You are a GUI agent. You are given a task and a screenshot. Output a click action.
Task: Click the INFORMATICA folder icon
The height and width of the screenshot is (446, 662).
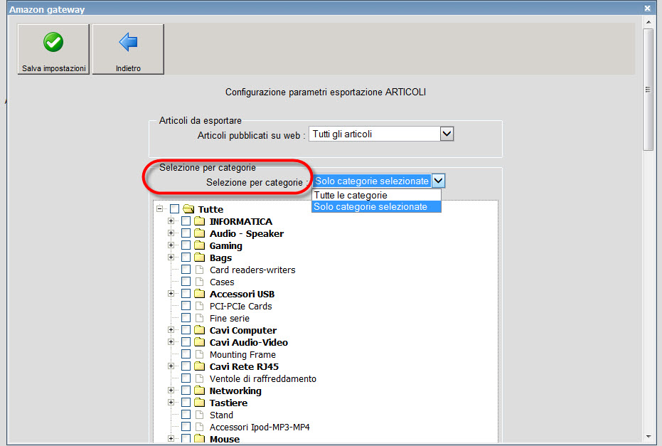point(199,221)
